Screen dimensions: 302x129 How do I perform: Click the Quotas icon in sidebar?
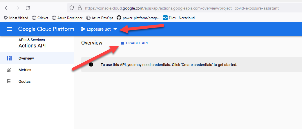tap(9, 81)
